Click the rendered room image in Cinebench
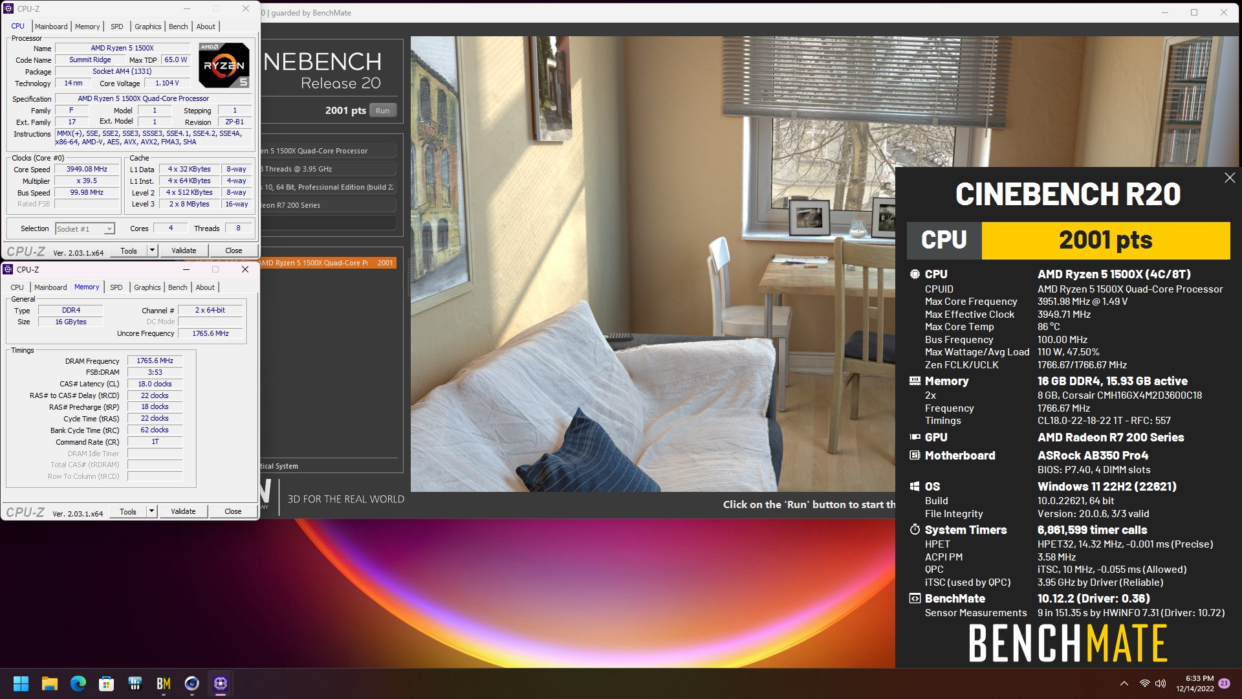This screenshot has height=699, width=1242. 653,264
